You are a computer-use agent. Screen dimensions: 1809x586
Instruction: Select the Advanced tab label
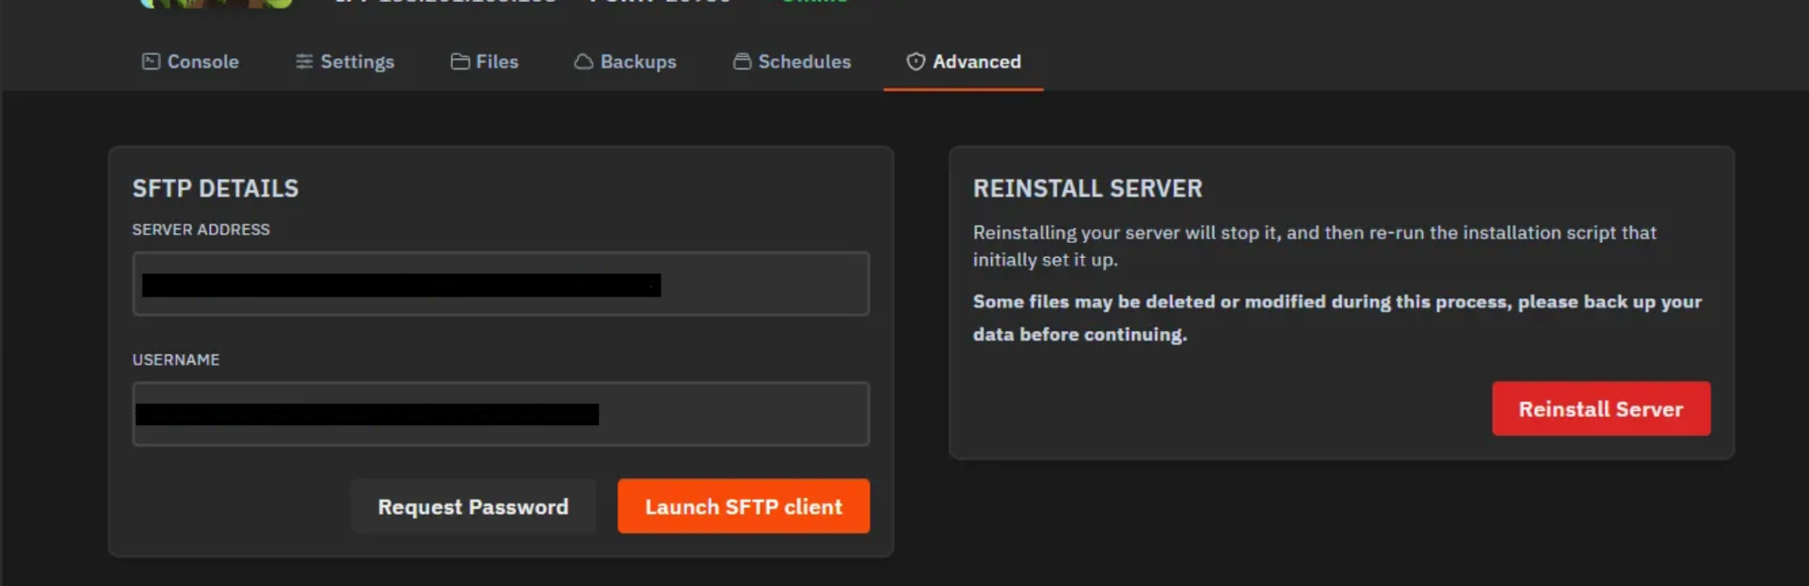coord(976,61)
